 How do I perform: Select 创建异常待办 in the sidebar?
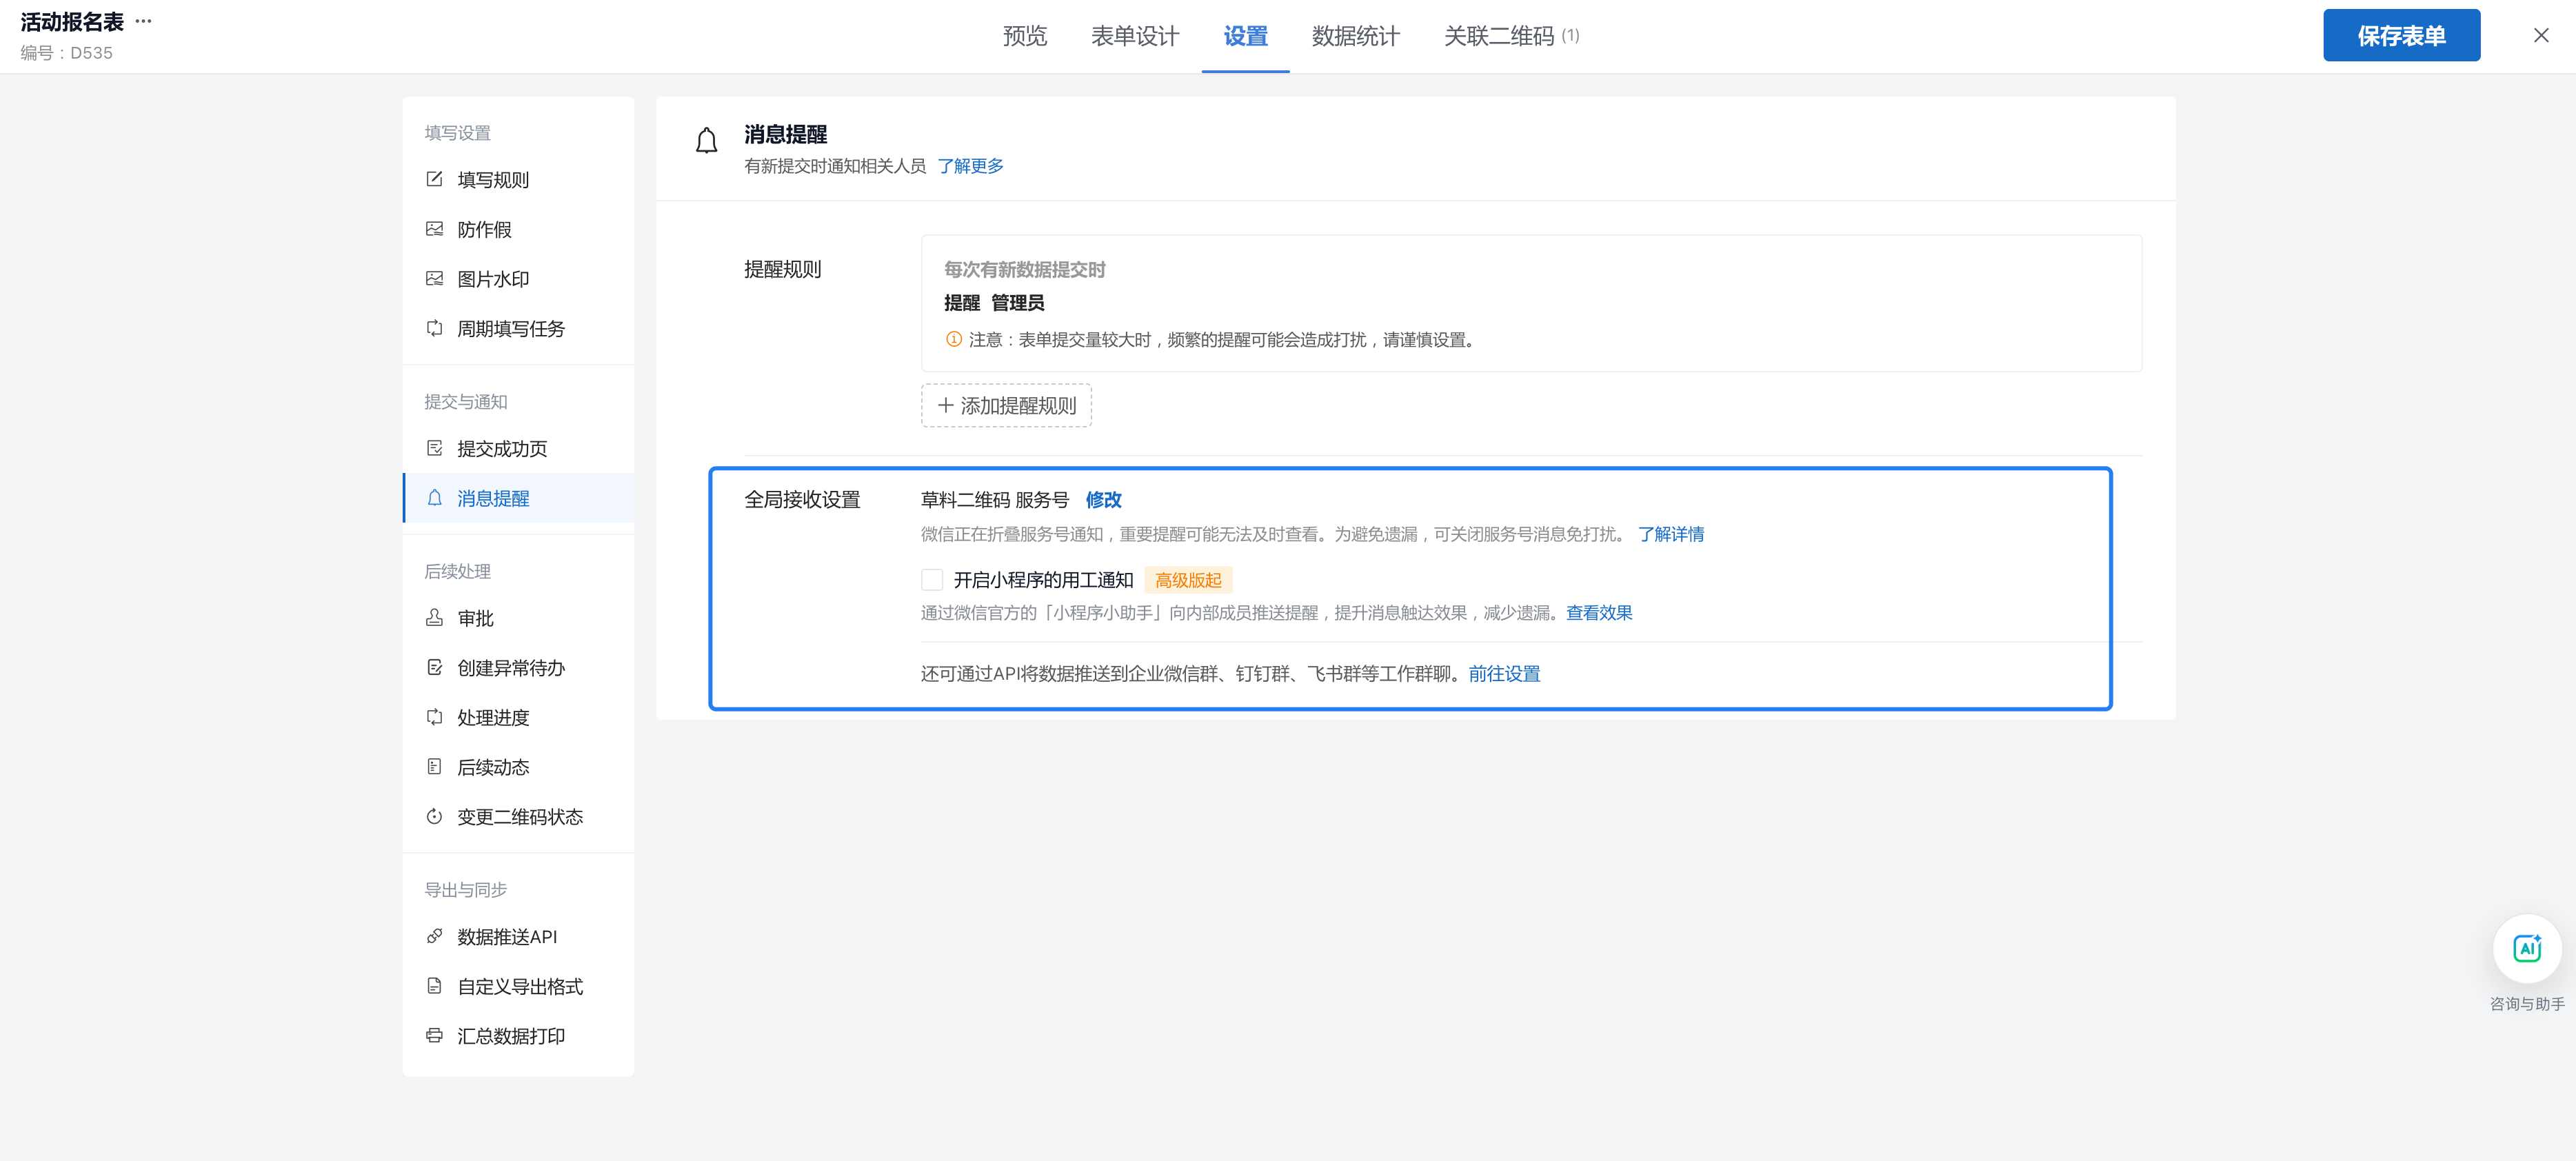pos(518,668)
